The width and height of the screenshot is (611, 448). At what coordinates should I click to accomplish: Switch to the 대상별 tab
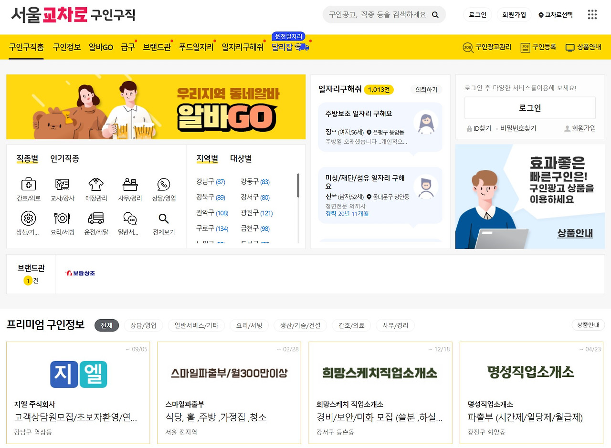click(241, 158)
